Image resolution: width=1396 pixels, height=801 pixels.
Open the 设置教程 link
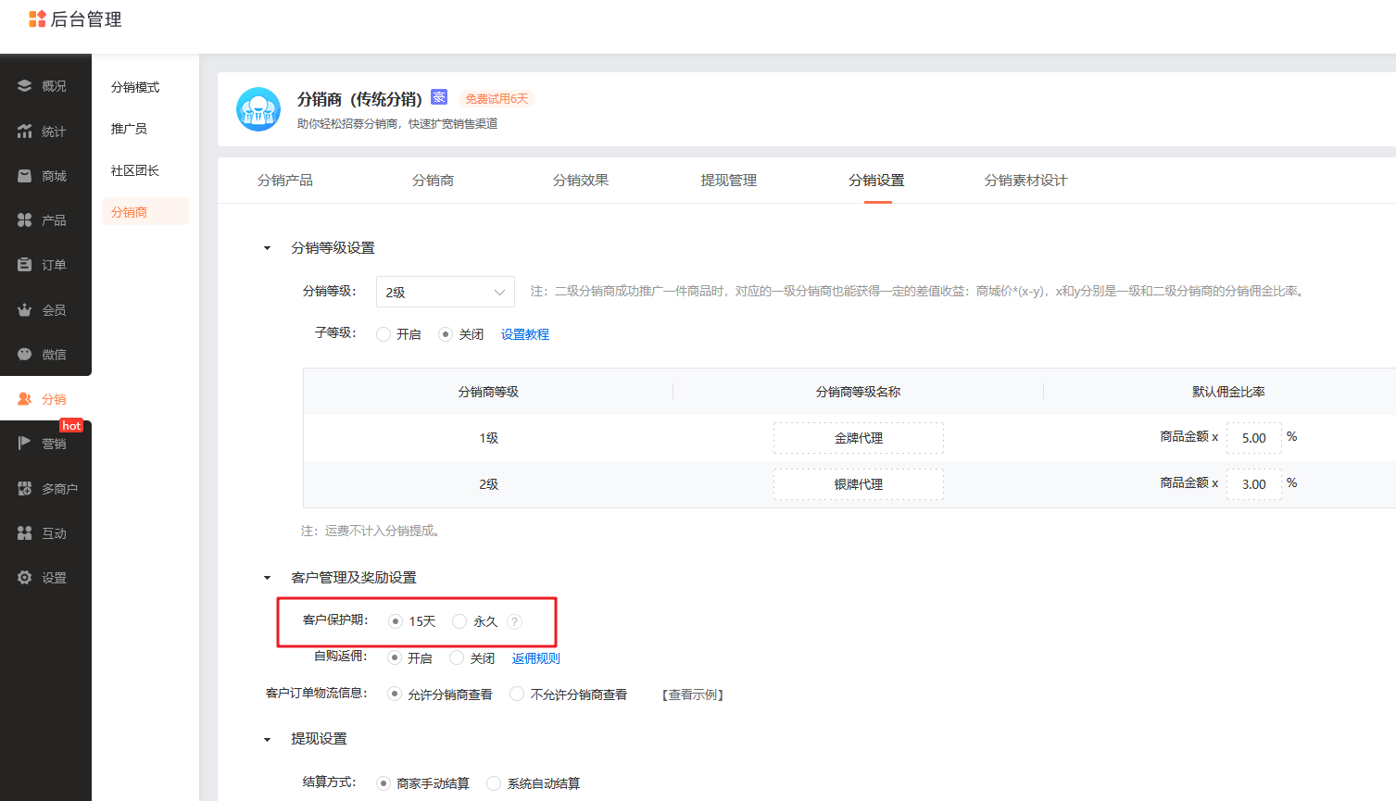(x=525, y=334)
